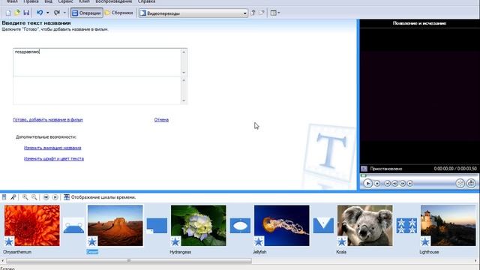Open the Views dropdown button in the toolbar

pyautogui.click(x=275, y=13)
